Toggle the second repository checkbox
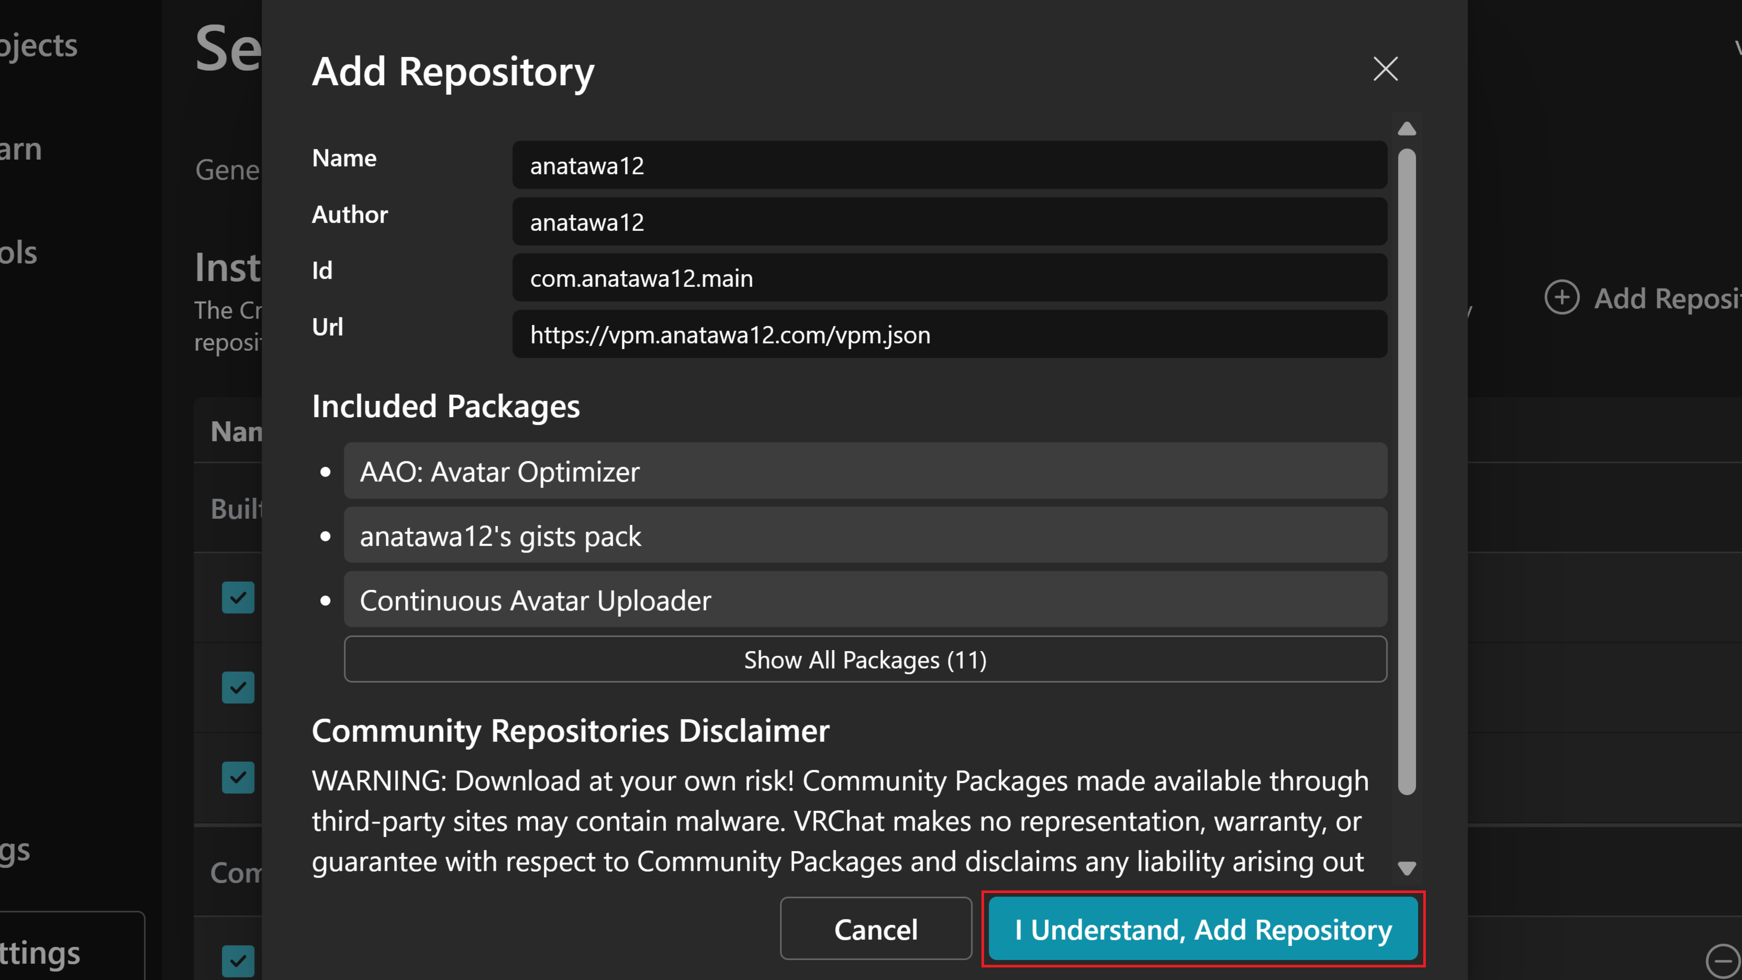 click(x=238, y=687)
